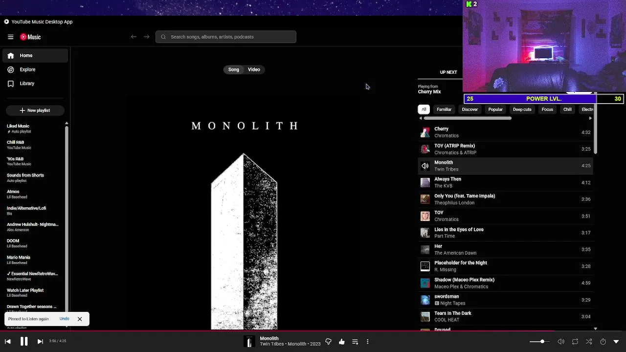The image size is (626, 352).
Task: Select the Discover filter chip
Action: 470,110
